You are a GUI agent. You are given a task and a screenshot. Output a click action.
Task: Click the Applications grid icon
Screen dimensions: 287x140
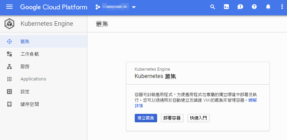point(9,79)
